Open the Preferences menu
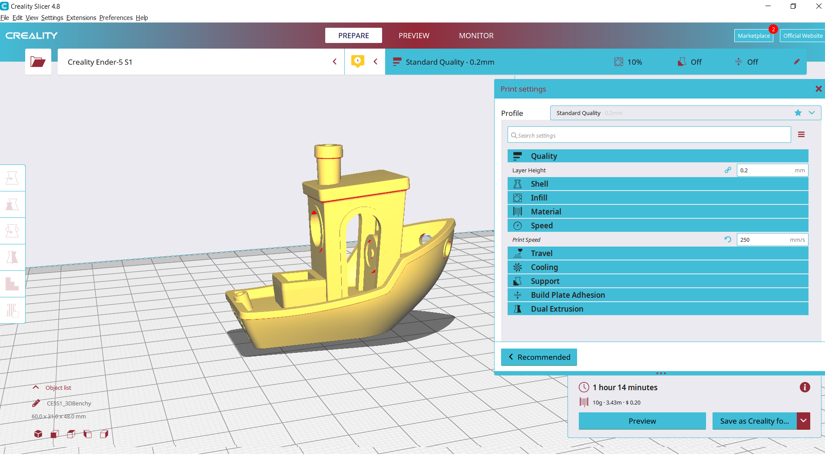Viewport: 825px width, 464px height. pos(116,18)
